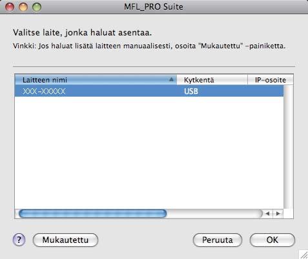The width and height of the screenshot is (308, 259).
Task: Minimize window with yellow button
Action: [23, 7]
